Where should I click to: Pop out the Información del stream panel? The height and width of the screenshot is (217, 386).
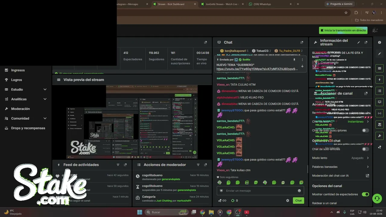click(366, 42)
